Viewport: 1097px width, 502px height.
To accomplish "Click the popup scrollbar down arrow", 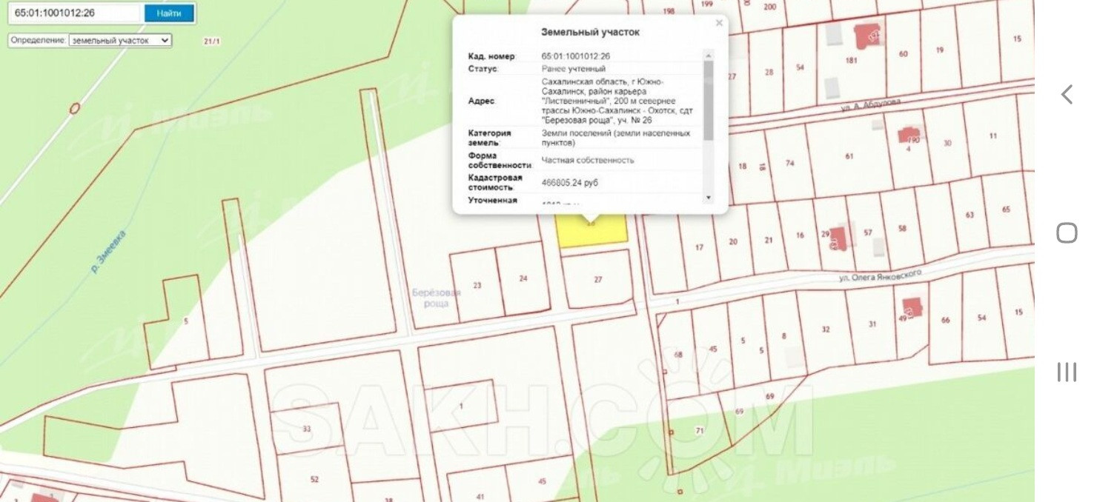I will pyautogui.click(x=708, y=198).
